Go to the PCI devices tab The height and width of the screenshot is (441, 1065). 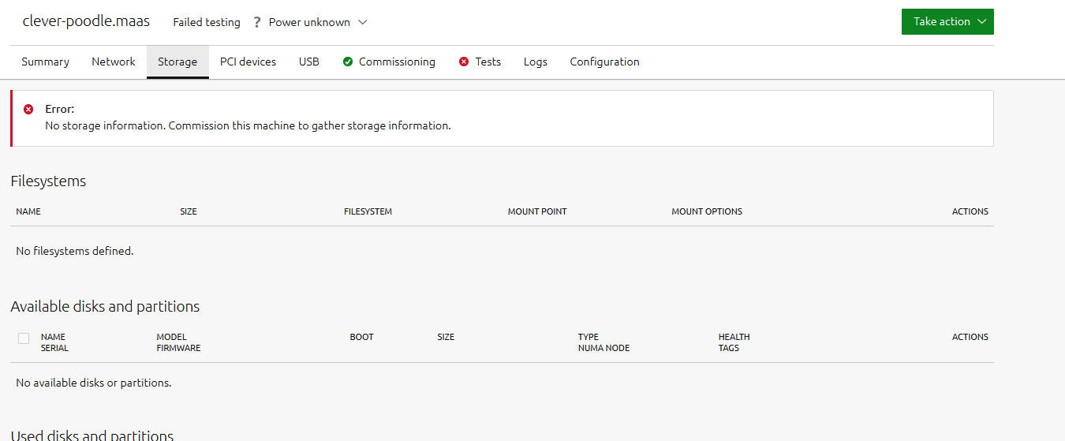(248, 62)
